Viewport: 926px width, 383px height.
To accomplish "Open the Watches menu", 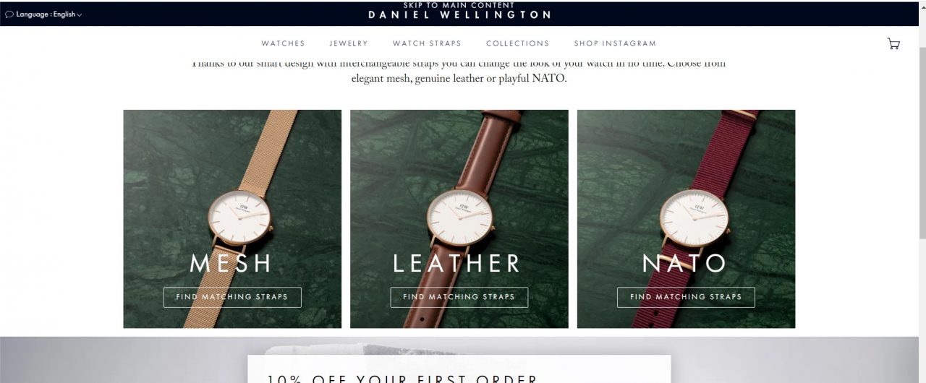I will (x=283, y=43).
